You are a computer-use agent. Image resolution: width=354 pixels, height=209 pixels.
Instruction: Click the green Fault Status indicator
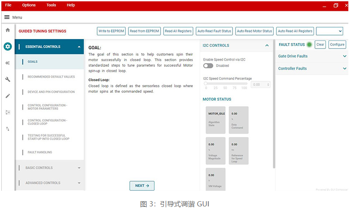(309, 45)
